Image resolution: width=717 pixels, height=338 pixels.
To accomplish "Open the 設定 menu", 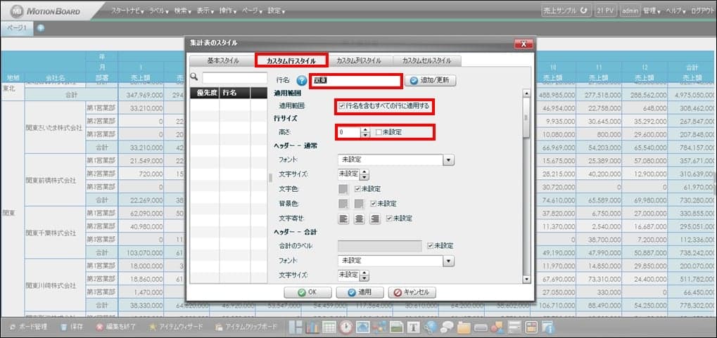I will 277,11.
